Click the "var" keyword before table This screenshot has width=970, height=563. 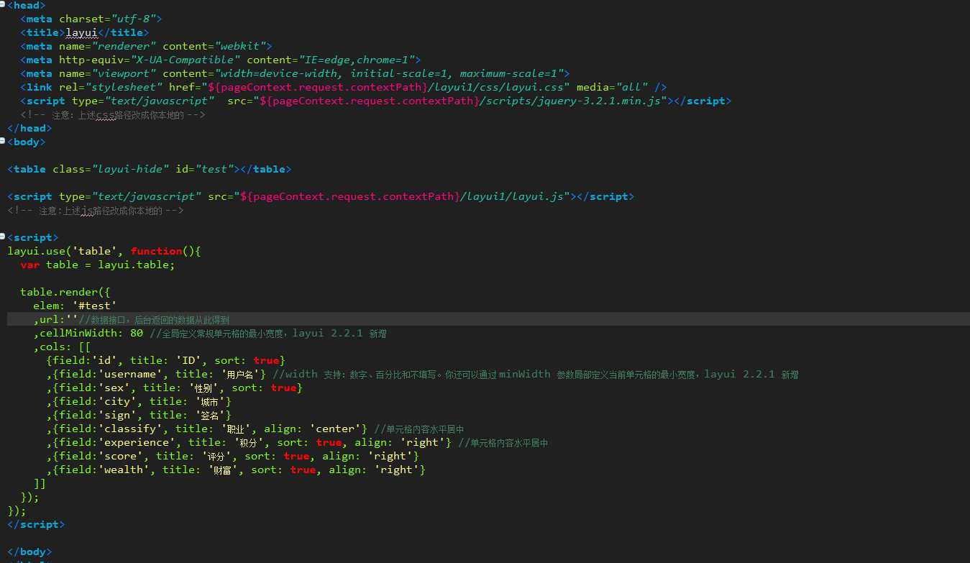(x=30, y=265)
